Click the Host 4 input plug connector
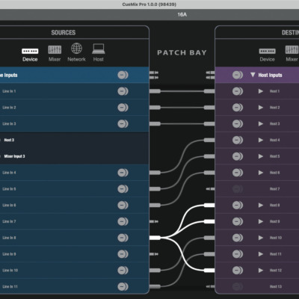 (x=209, y=141)
